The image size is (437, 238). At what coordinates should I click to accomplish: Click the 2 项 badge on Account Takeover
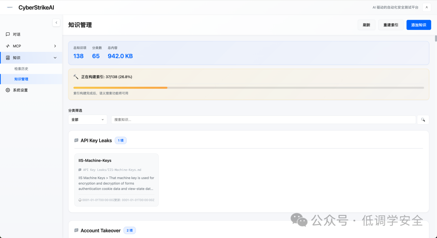129,230
